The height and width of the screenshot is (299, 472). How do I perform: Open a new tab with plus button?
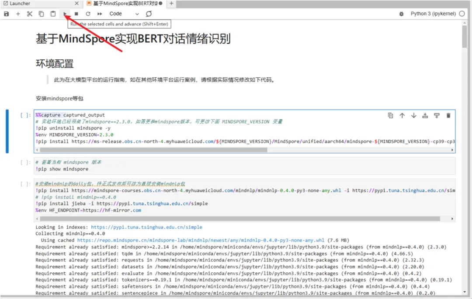pyautogui.click(x=171, y=3)
